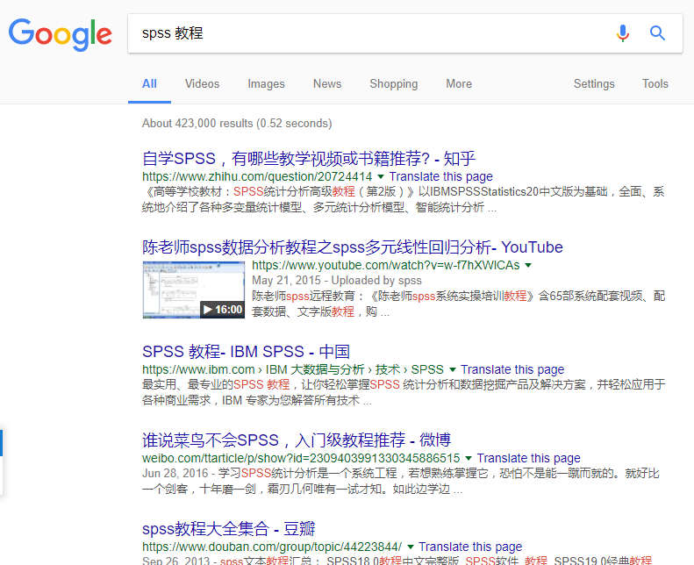694x565 pixels.
Task: Click the https://www.zhihu.com/question/20724414 URL text
Action: click(x=257, y=176)
